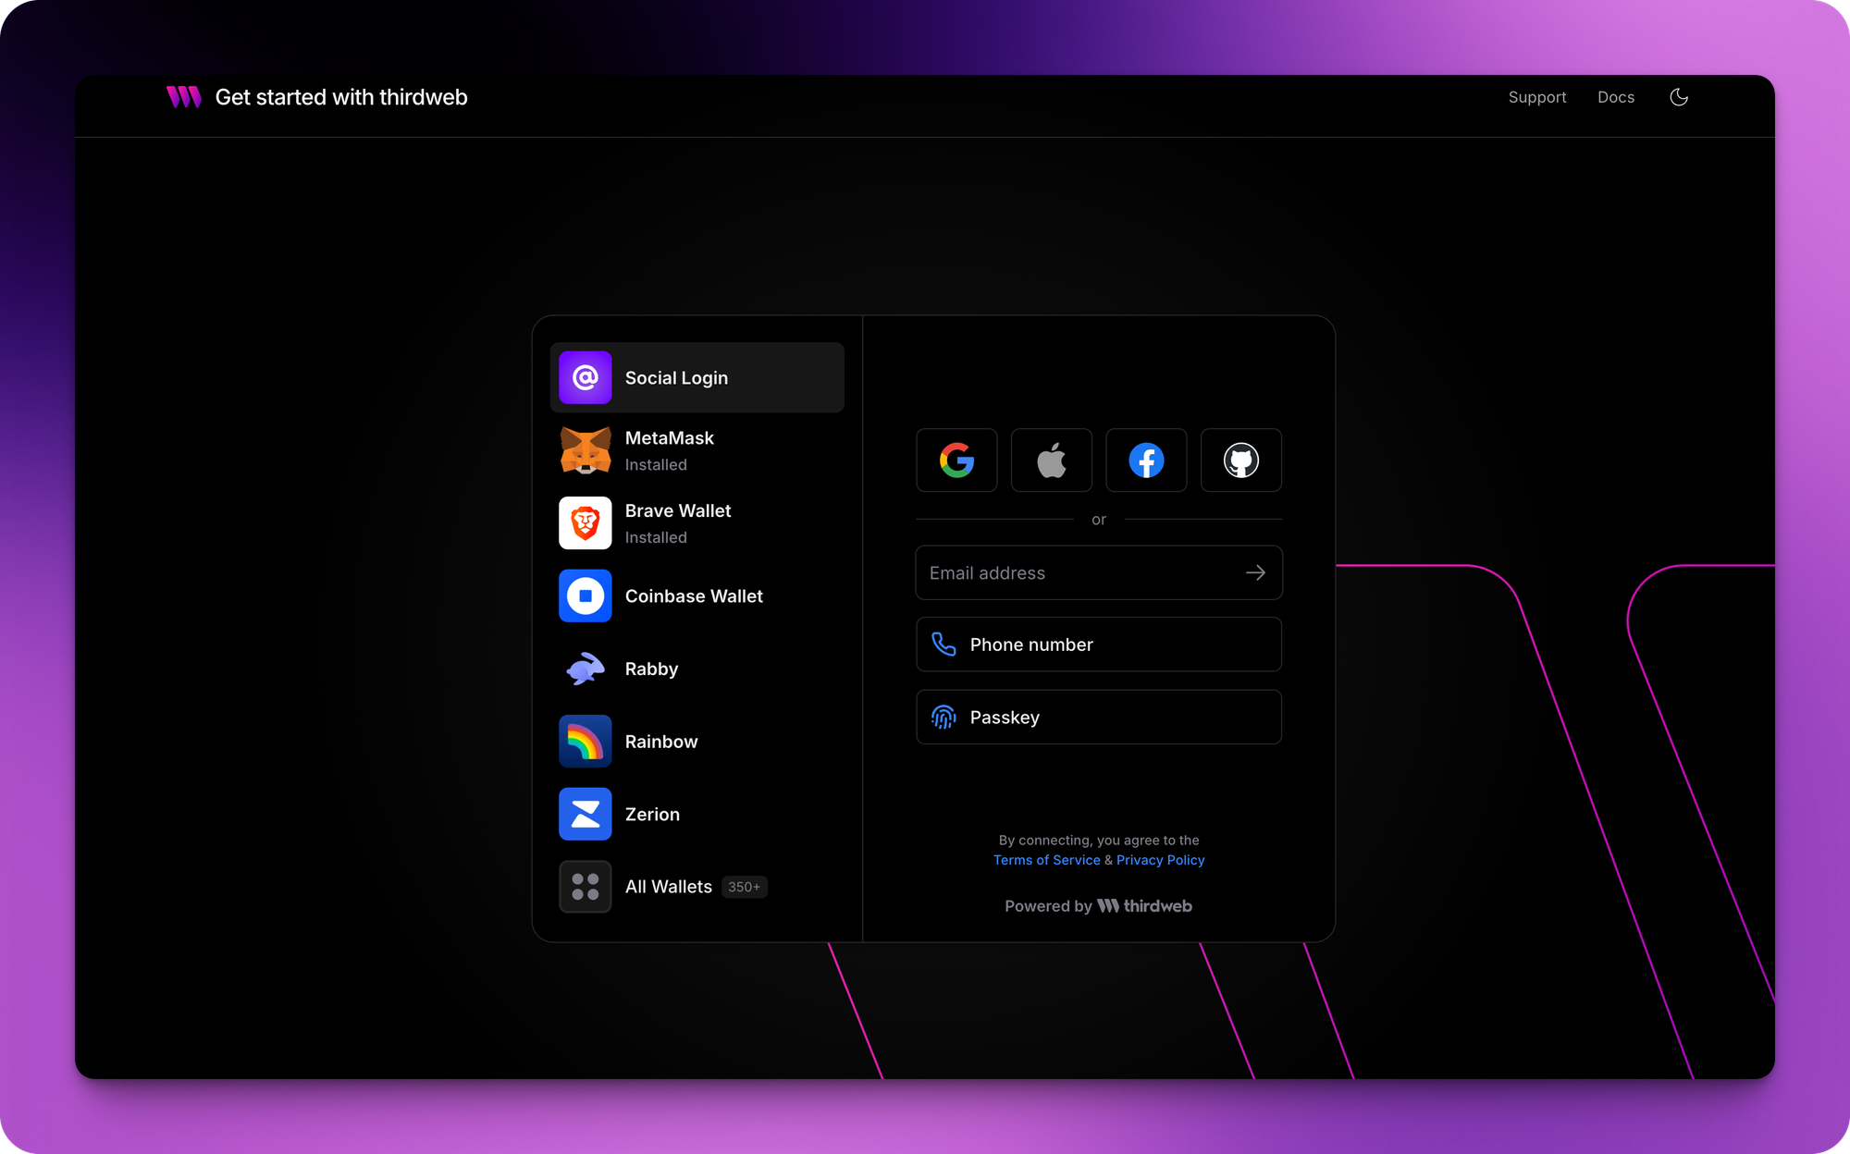This screenshot has width=1850, height=1154.
Task: Click the Social Login @ icon
Action: click(585, 377)
